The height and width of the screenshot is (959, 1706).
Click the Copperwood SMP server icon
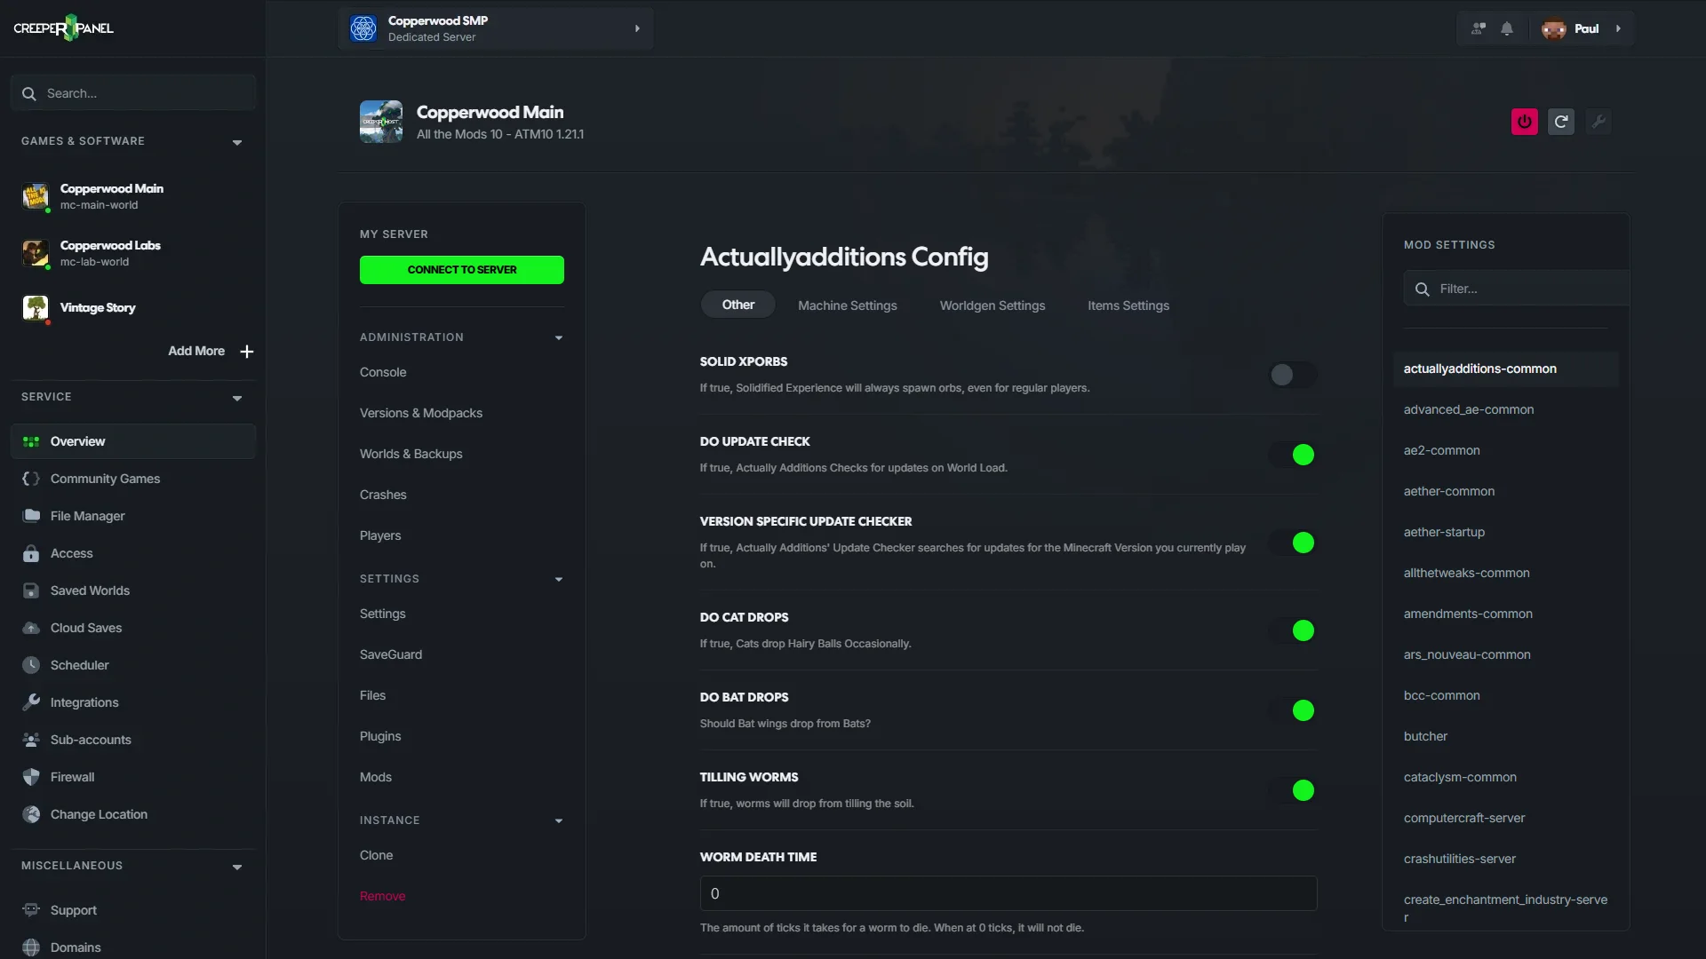(363, 28)
